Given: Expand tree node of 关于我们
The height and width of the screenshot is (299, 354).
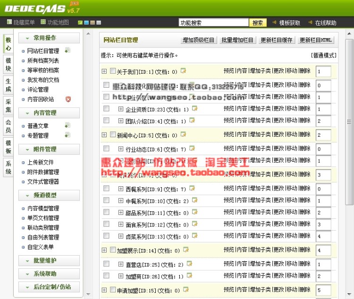Looking at the screenshot, I should [104, 71].
